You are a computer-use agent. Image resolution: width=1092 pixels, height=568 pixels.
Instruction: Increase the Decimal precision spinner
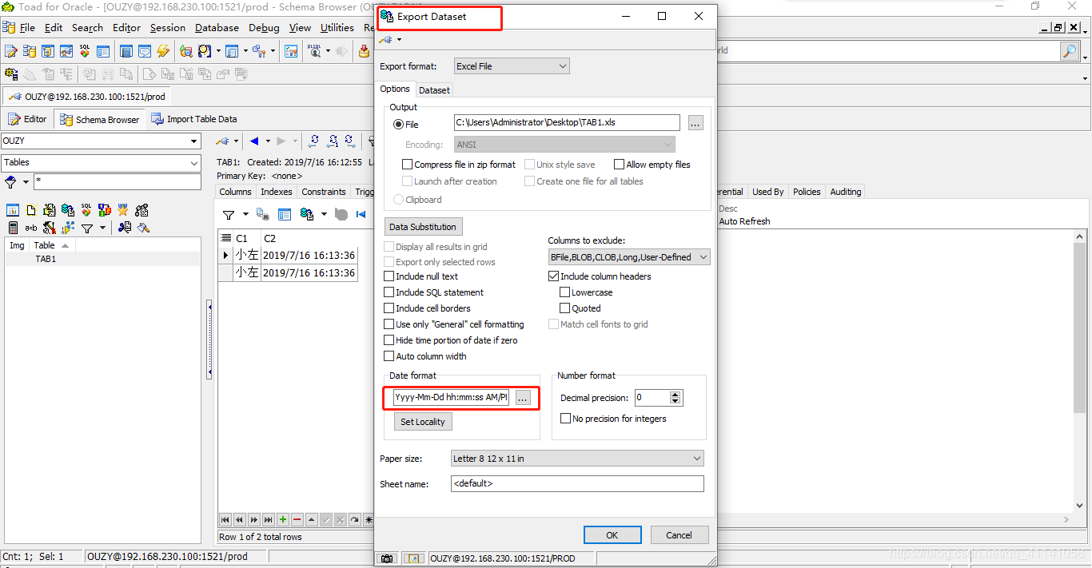(676, 394)
